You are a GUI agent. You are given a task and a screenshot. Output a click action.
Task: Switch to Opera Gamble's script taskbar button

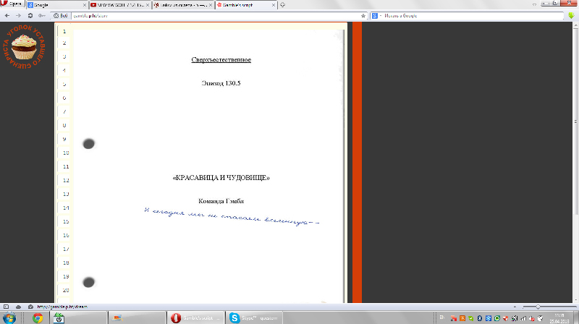[x=195, y=317]
